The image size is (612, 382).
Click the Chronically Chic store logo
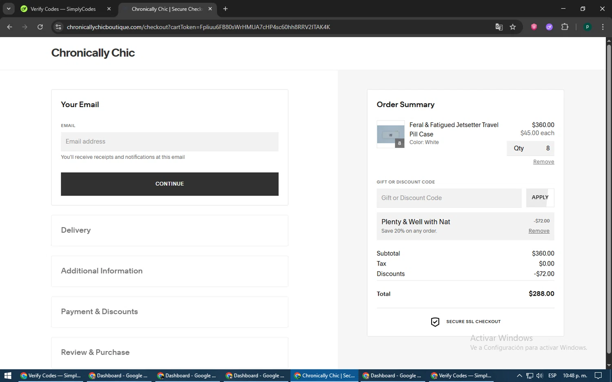[93, 53]
